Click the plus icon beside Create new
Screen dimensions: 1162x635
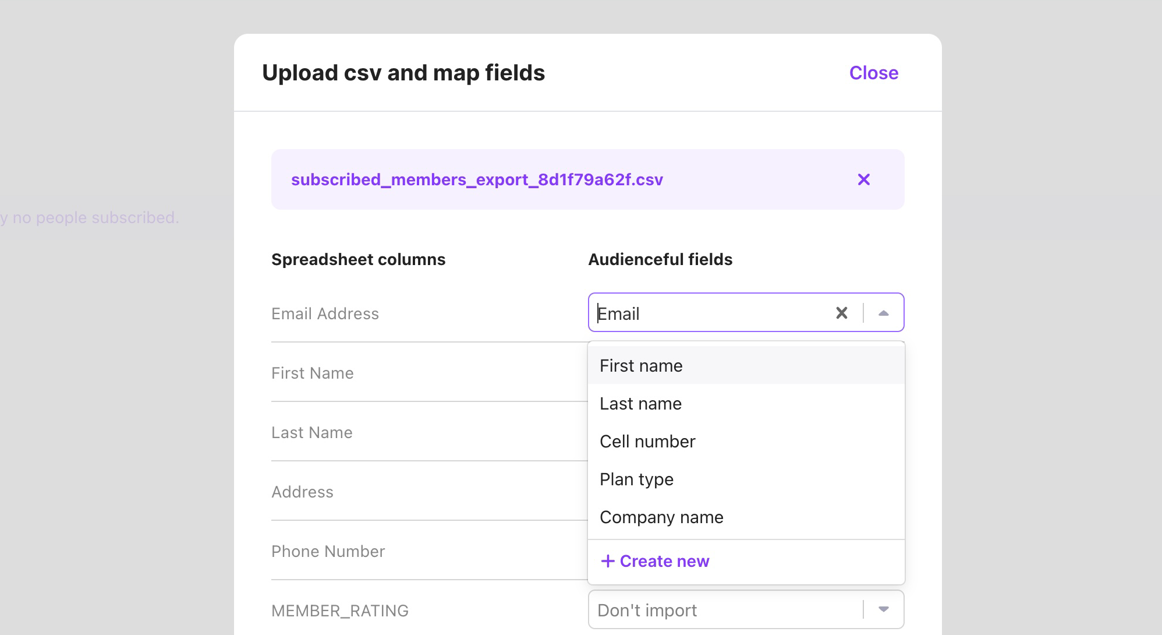(608, 561)
